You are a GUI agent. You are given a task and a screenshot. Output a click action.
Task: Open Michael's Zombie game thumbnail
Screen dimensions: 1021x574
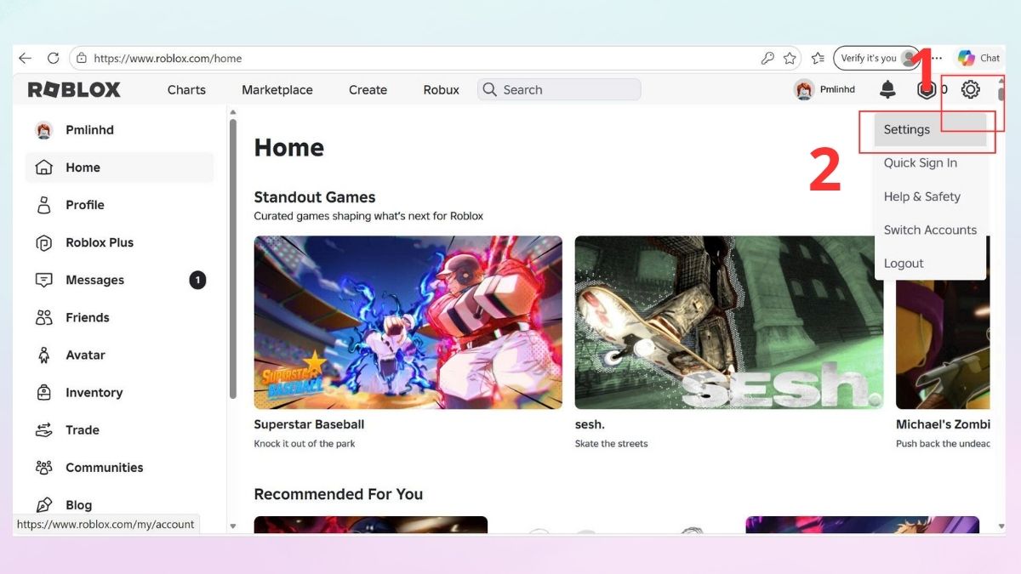point(943,322)
